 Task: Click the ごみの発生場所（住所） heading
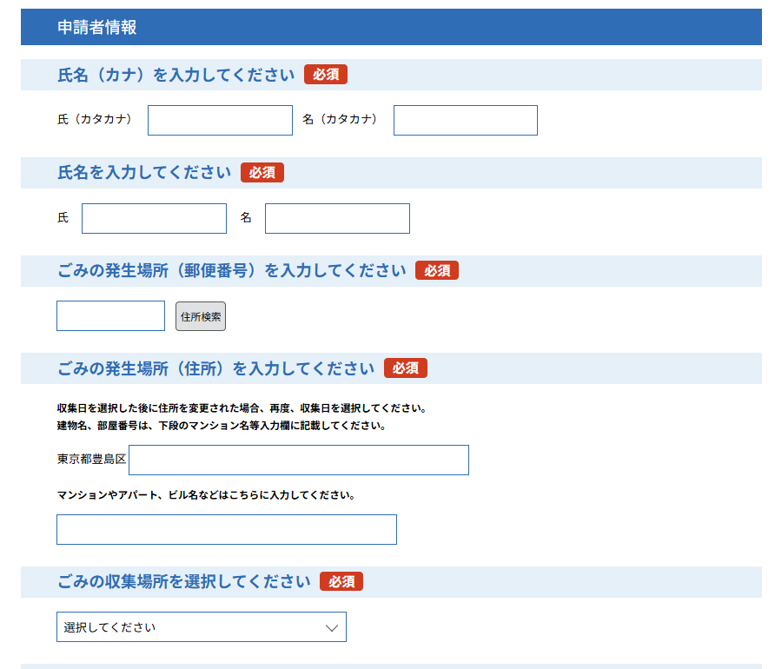point(215,368)
